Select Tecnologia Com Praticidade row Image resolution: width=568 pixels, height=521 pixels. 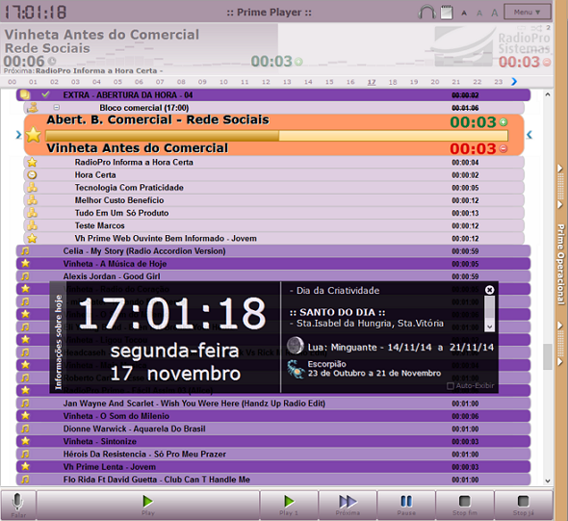[x=273, y=188]
